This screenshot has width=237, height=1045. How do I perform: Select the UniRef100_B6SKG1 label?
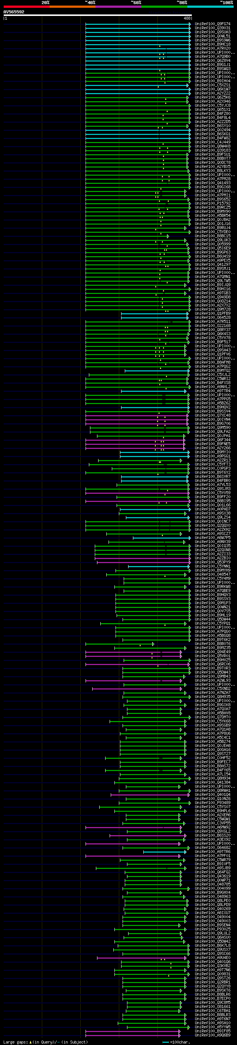pyautogui.click(x=213, y=134)
